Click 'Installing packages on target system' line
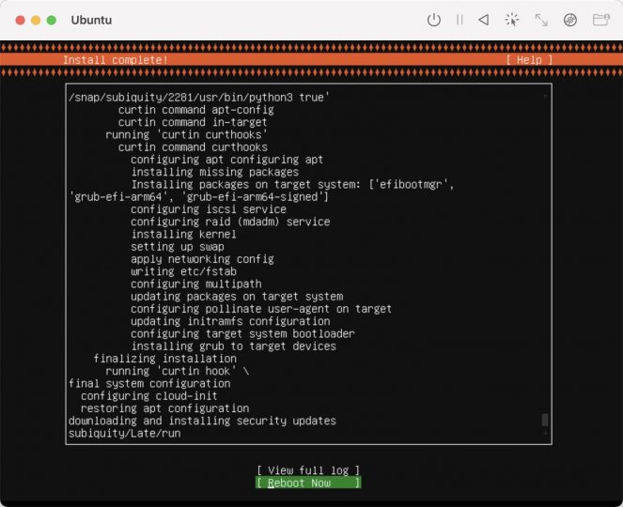Screen dimensions: 623x507 292,185
